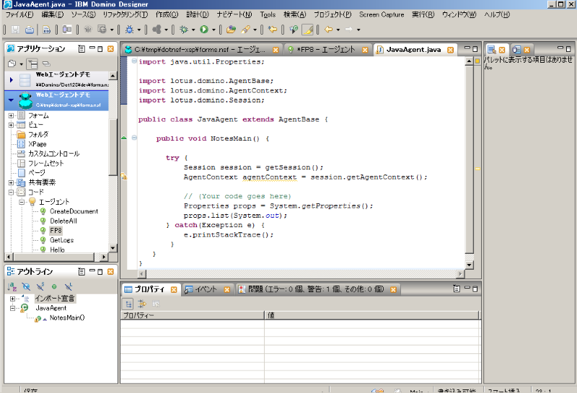Toggle Hide Fields in Outline panel
Image resolution: width=577 pixels, height=393 pixels.
(x=26, y=286)
